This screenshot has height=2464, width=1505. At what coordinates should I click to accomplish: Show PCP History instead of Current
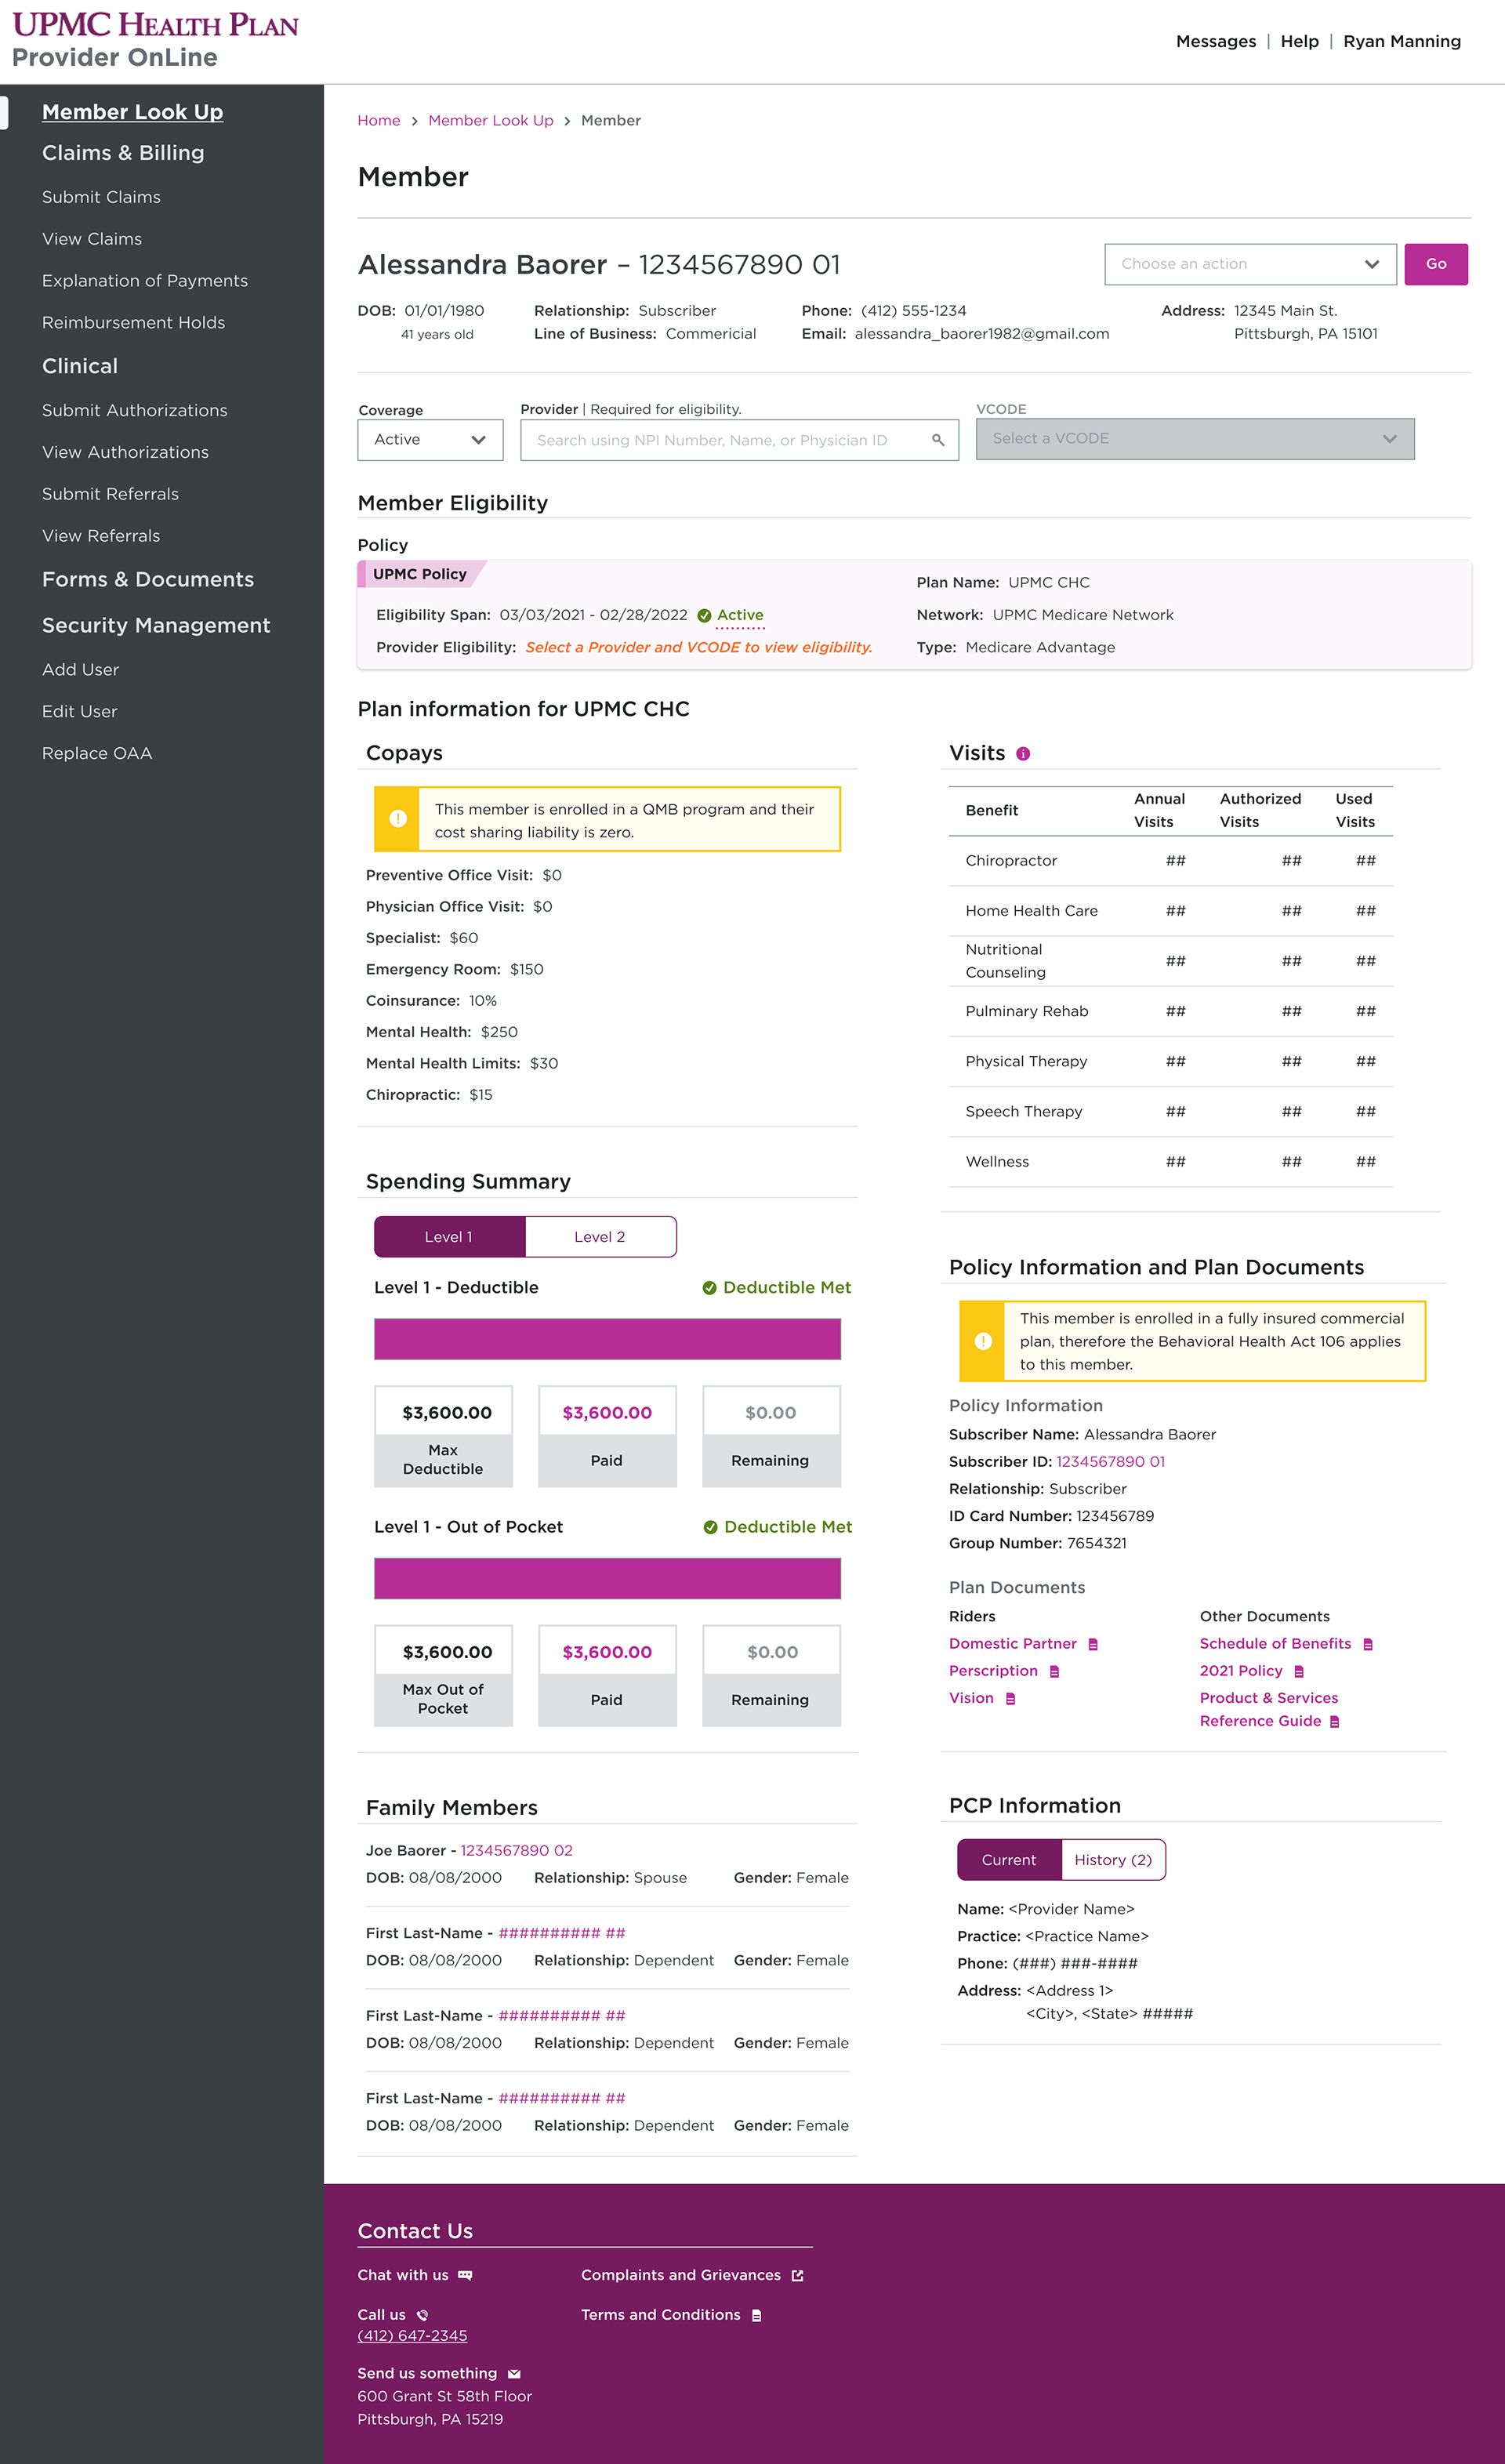click(x=1113, y=1859)
